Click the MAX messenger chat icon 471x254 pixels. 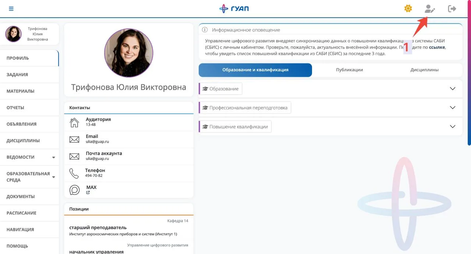pyautogui.click(x=75, y=190)
